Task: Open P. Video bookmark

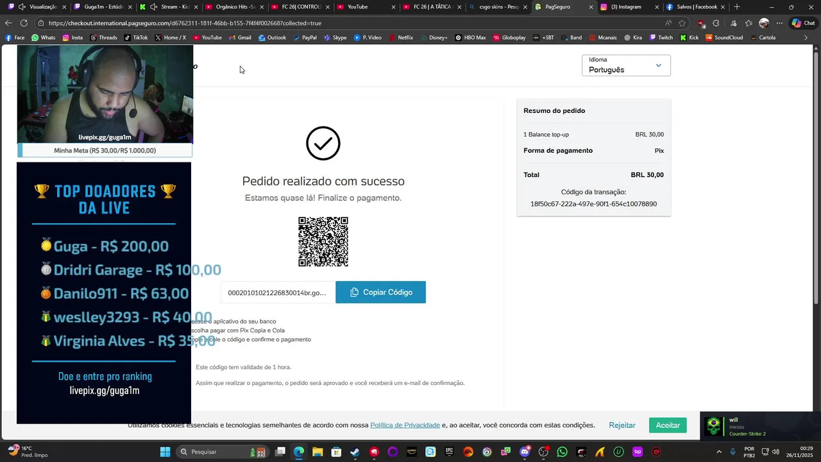Action: click(367, 38)
